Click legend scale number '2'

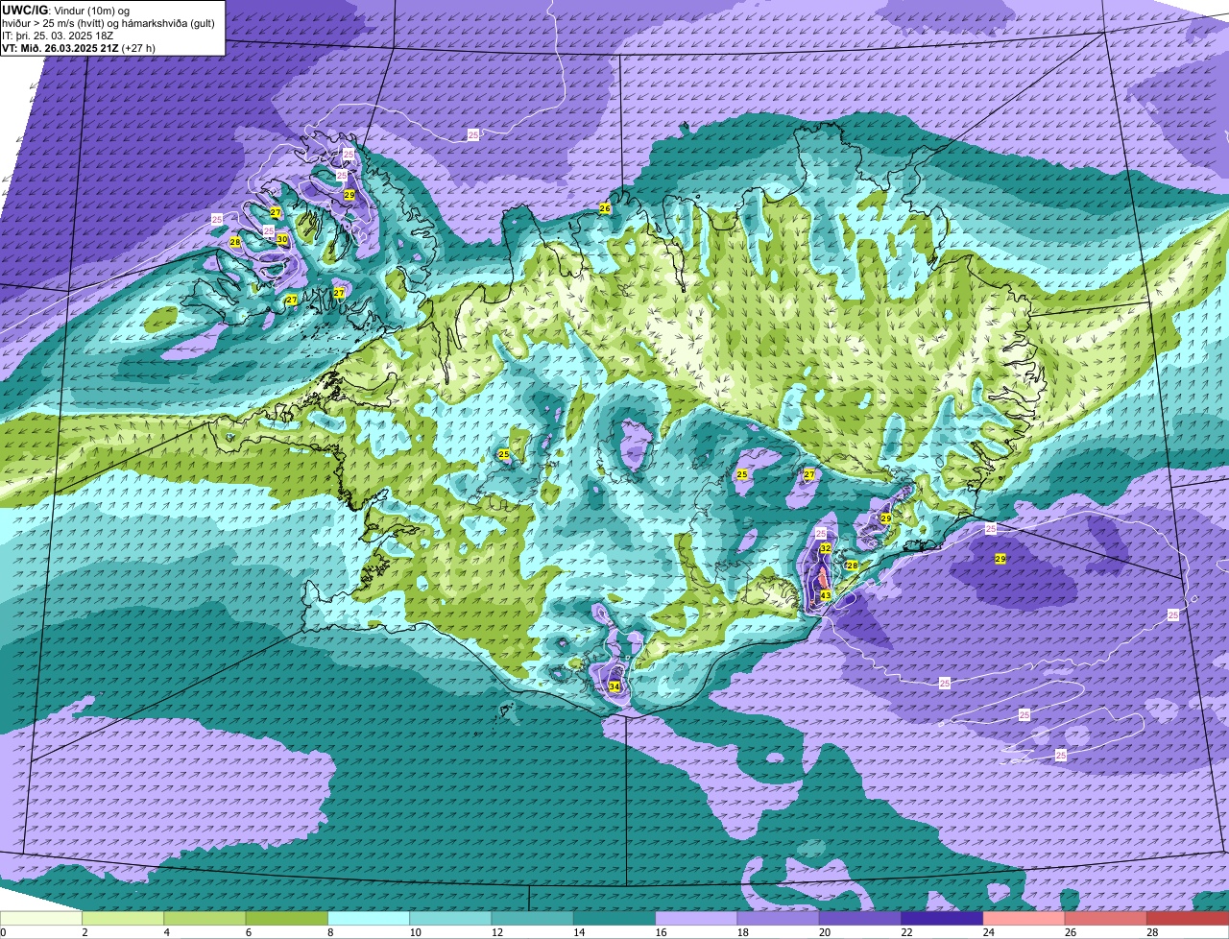(x=84, y=932)
